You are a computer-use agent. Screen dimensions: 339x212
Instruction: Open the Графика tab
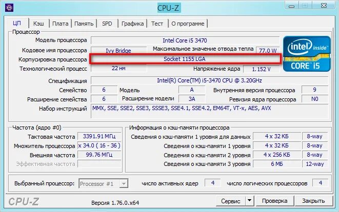132,24
